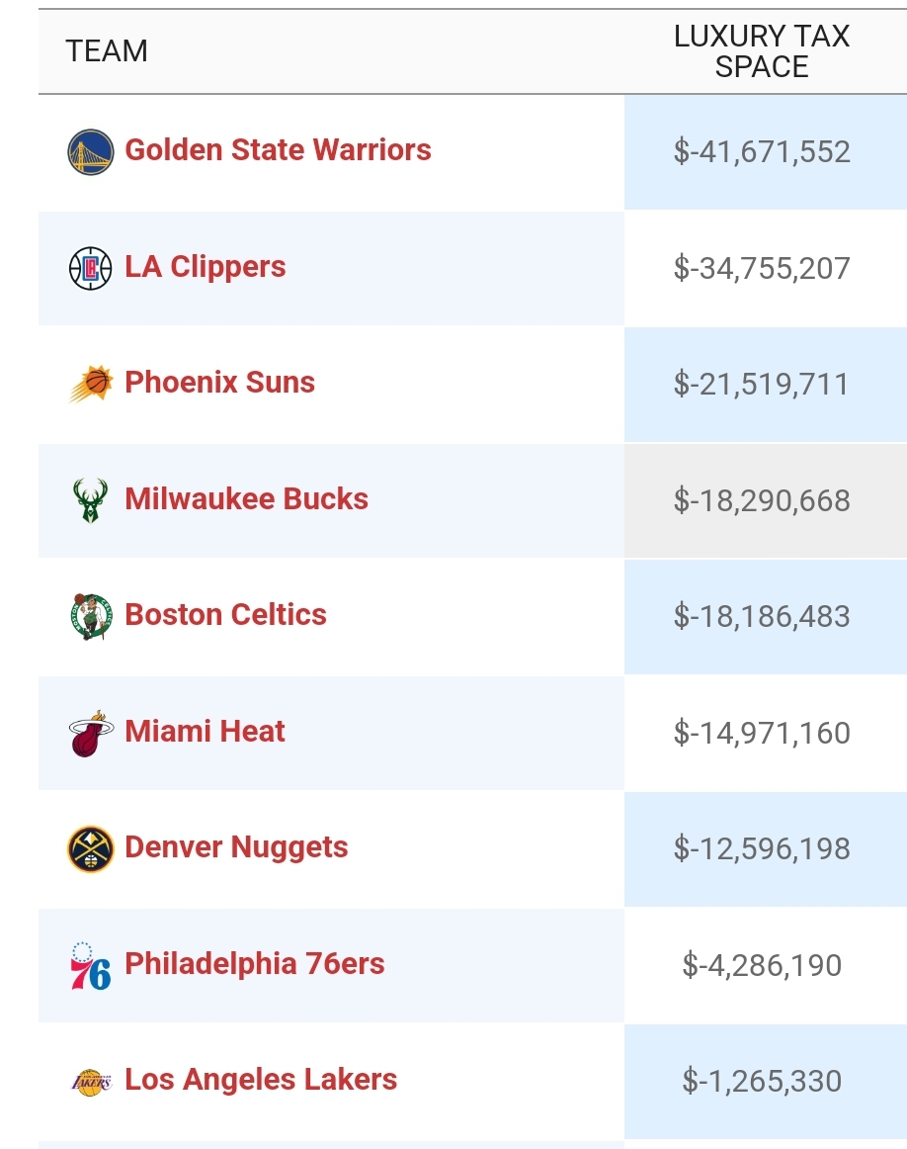Click the Boston Celtics logo
This screenshot has width=907, height=1149.
tap(91, 616)
